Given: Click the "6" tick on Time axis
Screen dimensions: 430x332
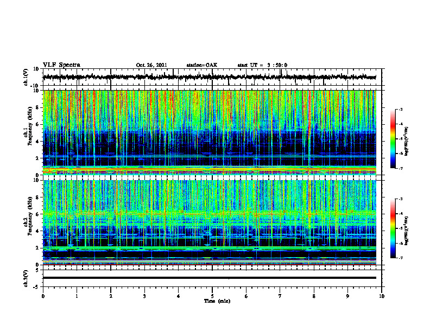Looking at the screenshot, I should tap(246, 296).
